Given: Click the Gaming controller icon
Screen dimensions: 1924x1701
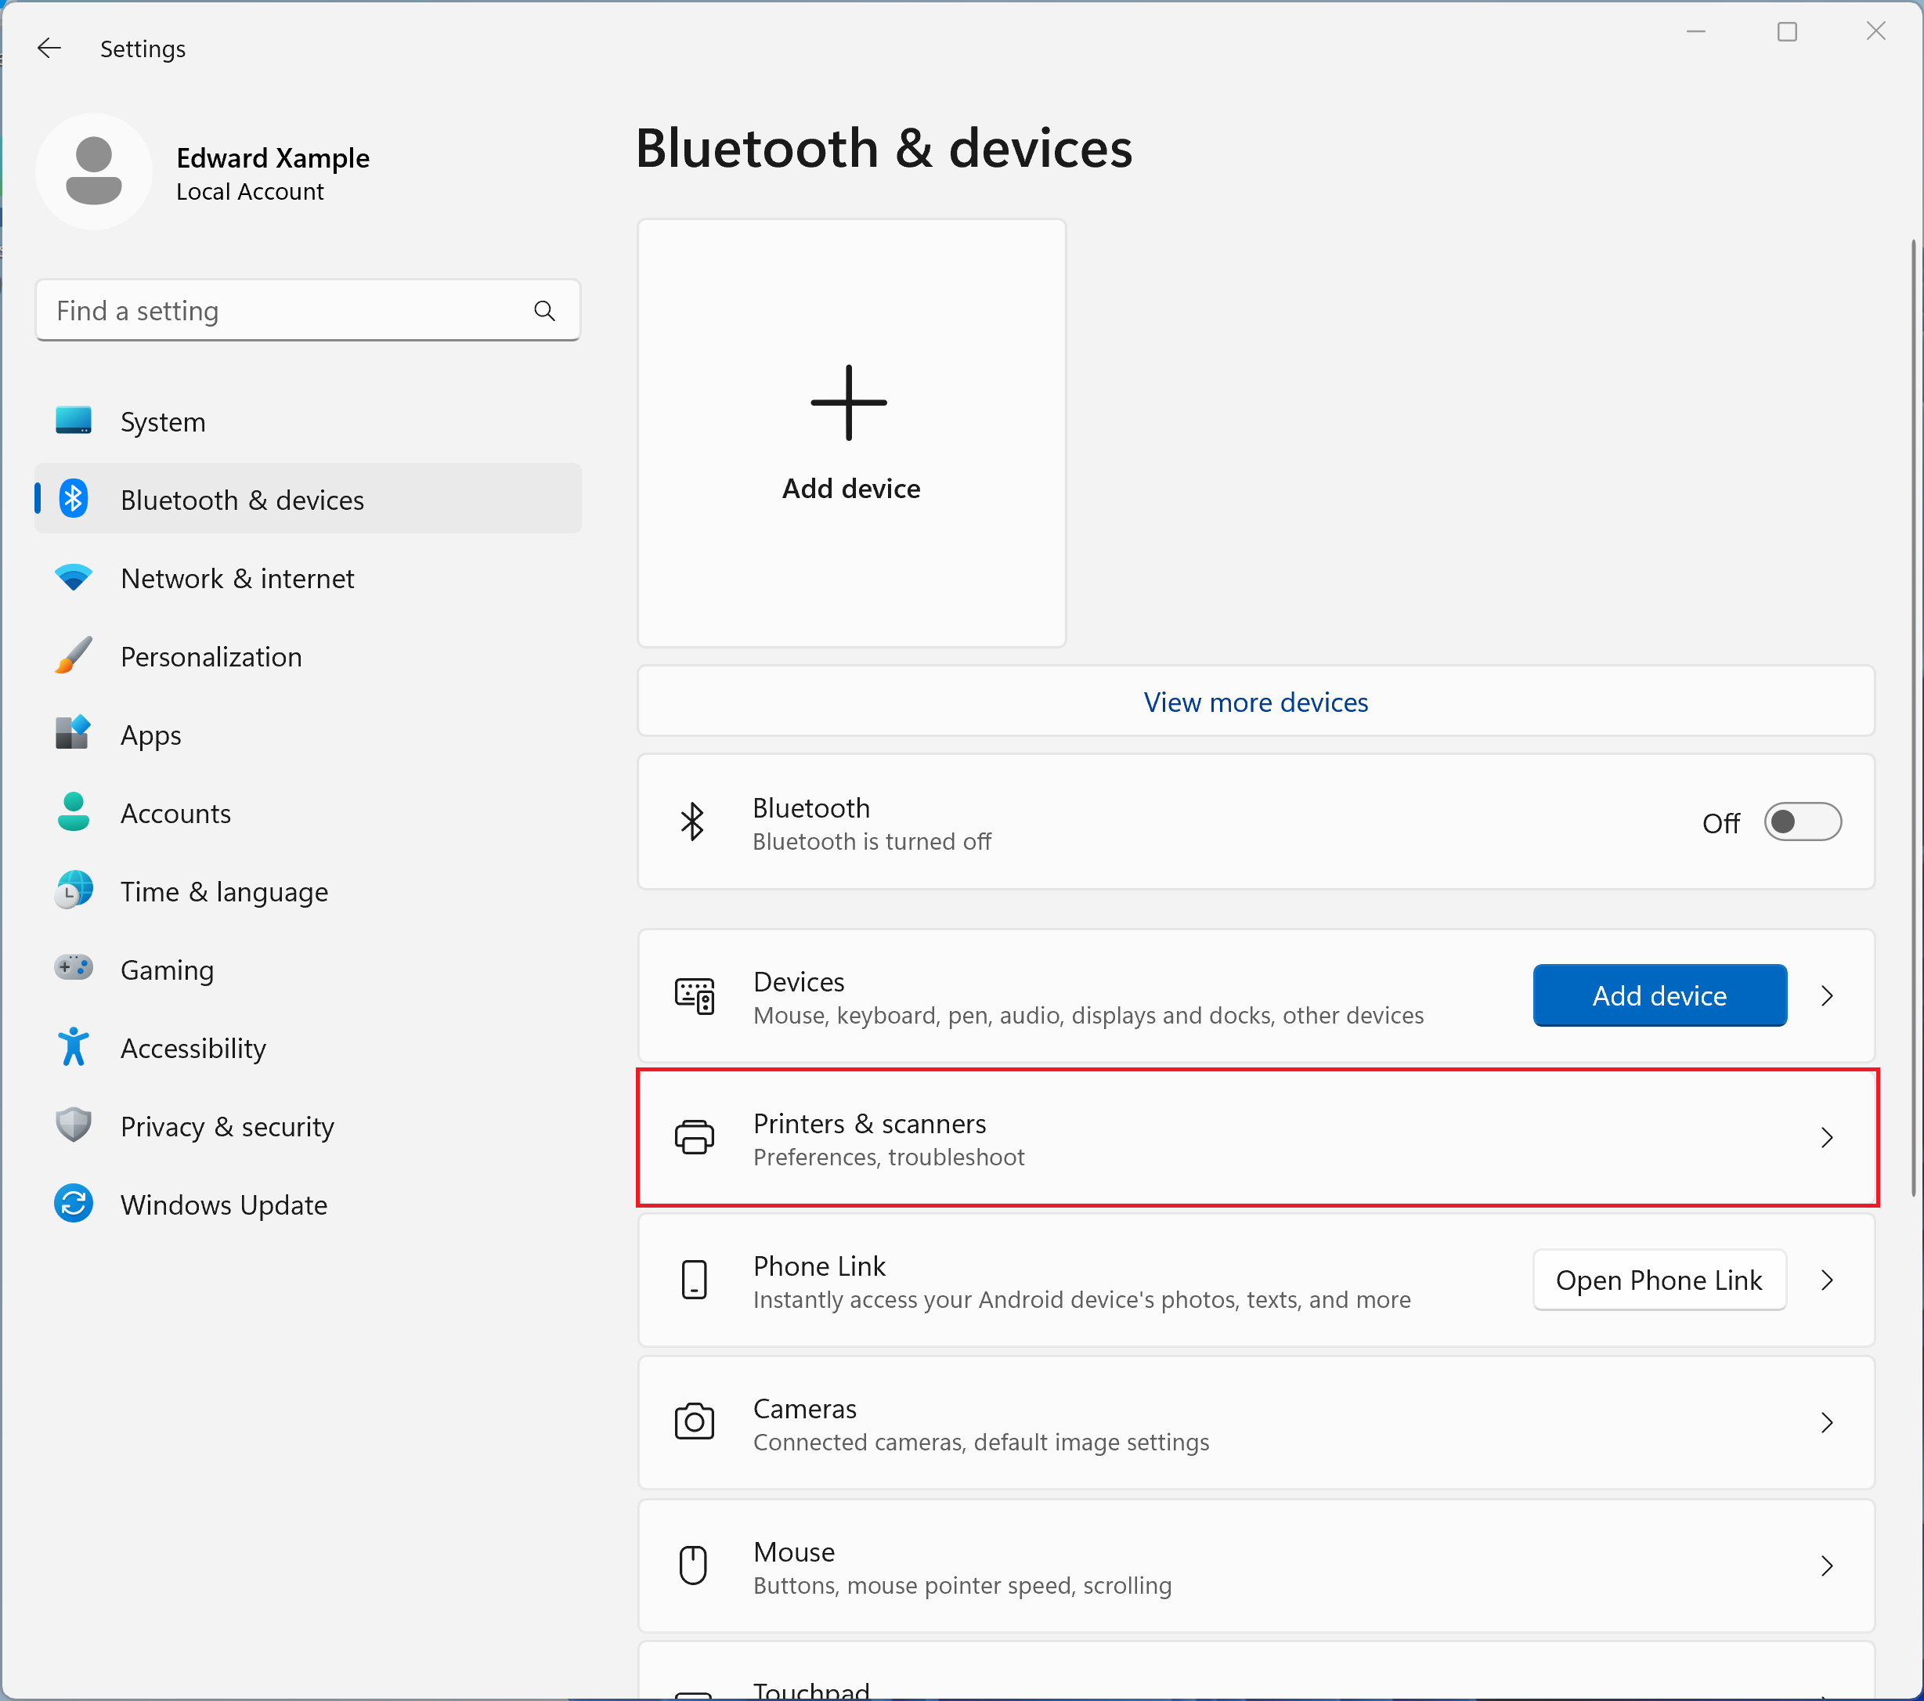Looking at the screenshot, I should [74, 968].
